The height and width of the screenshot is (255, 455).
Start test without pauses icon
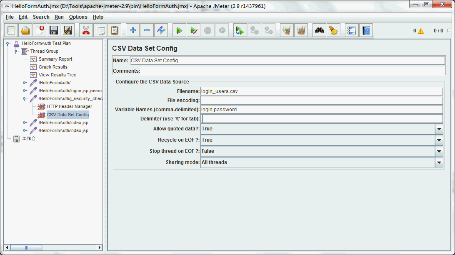click(x=194, y=30)
